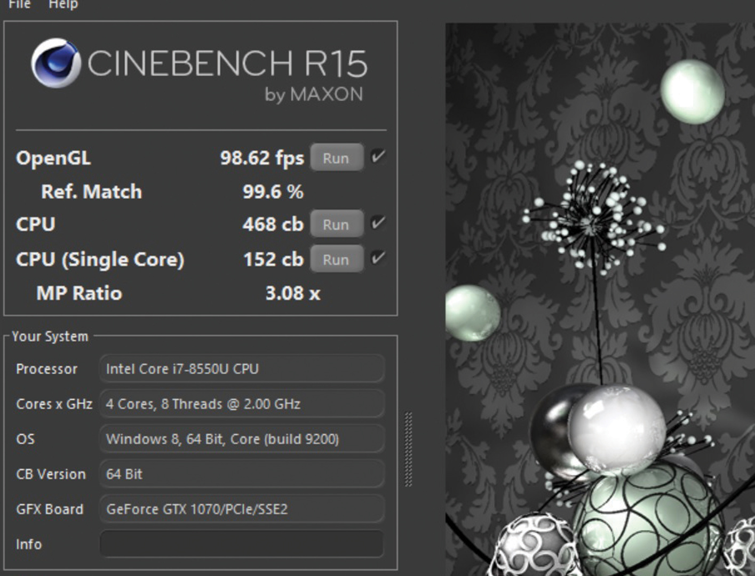Click the empty Info input field
The height and width of the screenshot is (576, 755).
[x=242, y=544]
